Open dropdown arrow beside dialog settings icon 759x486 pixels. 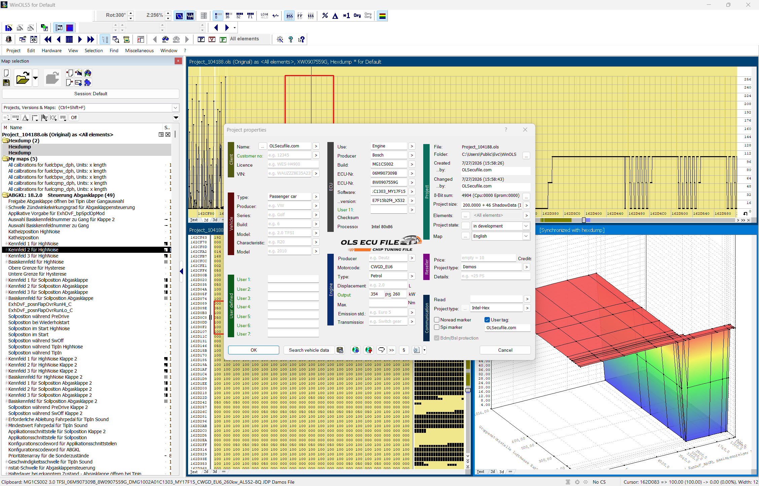point(425,350)
